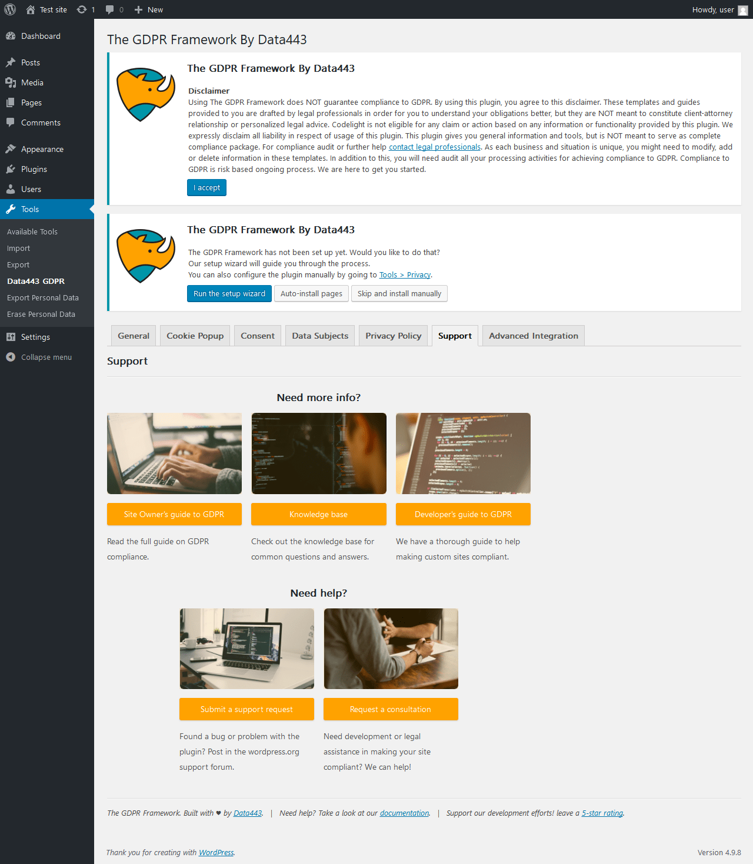Click the Settings sliders icon

(11, 337)
